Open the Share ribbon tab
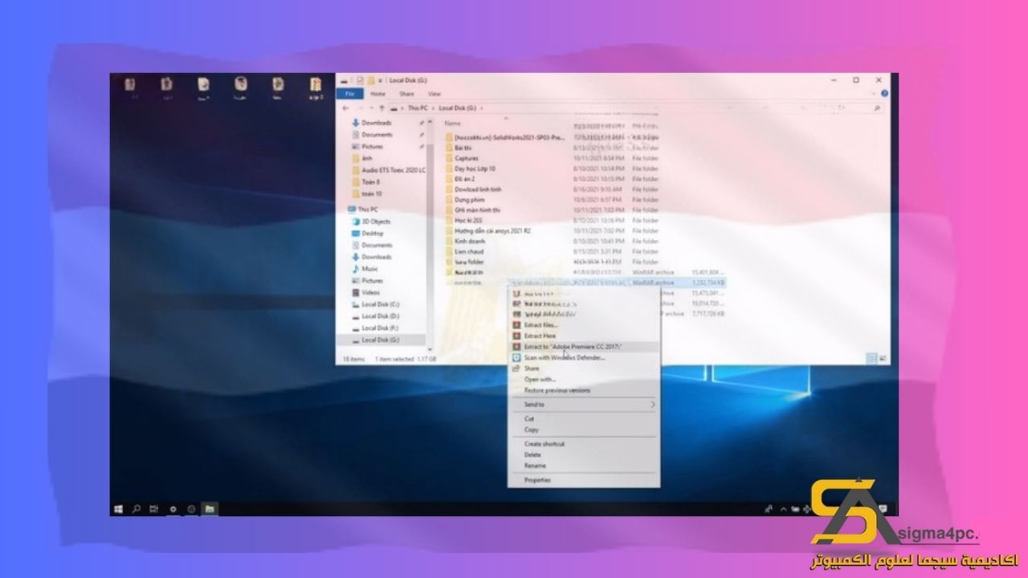Screen dimensions: 1028x578 (x=406, y=94)
